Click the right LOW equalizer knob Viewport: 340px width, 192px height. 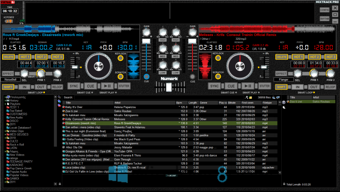[176, 65]
